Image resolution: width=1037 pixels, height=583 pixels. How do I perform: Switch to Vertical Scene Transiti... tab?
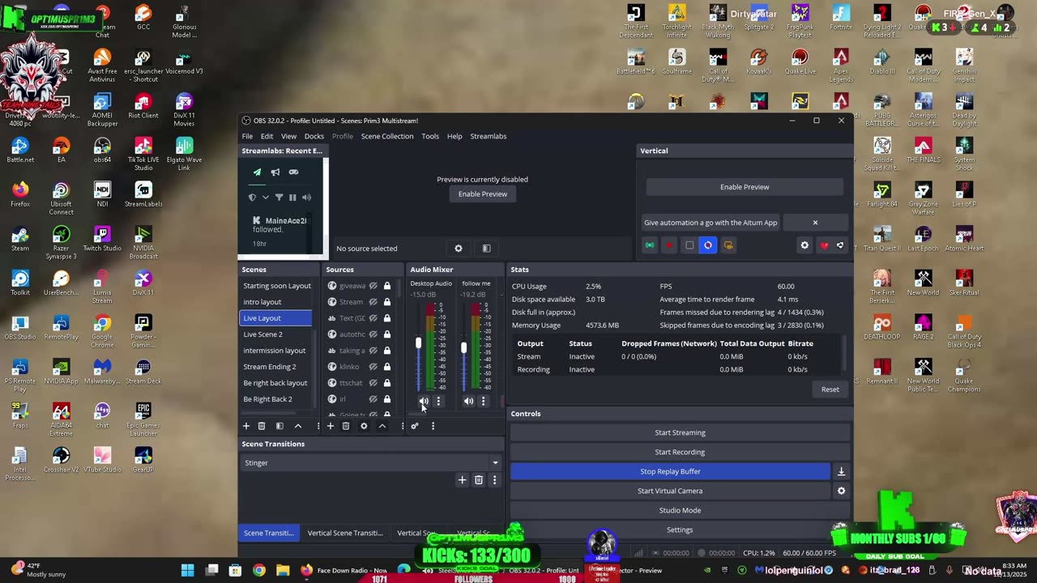pos(345,533)
